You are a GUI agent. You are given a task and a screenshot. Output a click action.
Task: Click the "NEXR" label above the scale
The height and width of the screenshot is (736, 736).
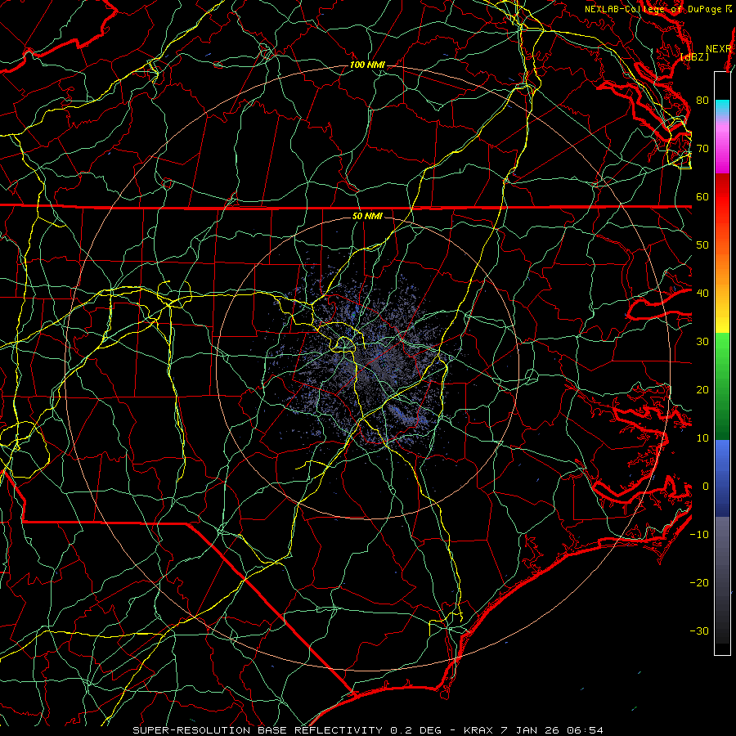click(718, 49)
